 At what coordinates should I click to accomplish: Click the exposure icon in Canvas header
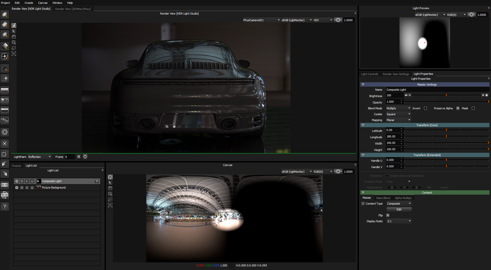pyautogui.click(x=338, y=171)
